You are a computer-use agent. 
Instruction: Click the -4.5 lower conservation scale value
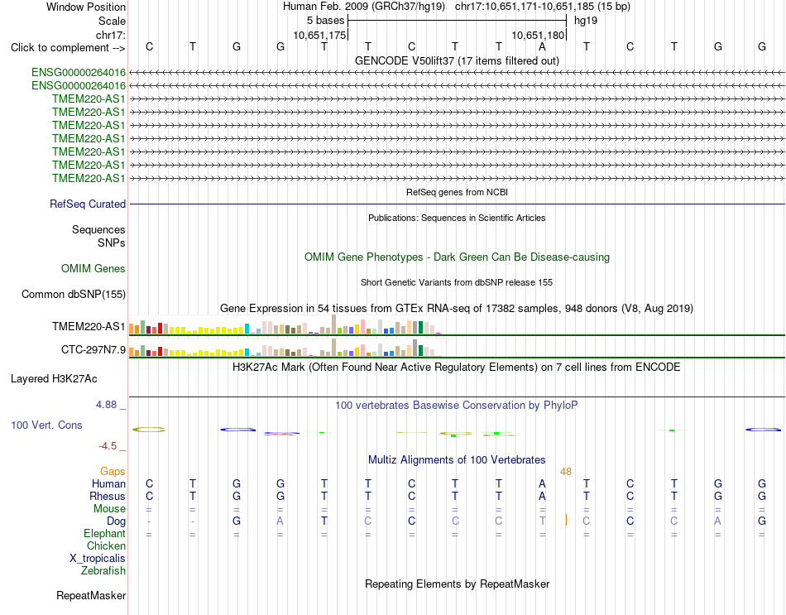click(108, 446)
